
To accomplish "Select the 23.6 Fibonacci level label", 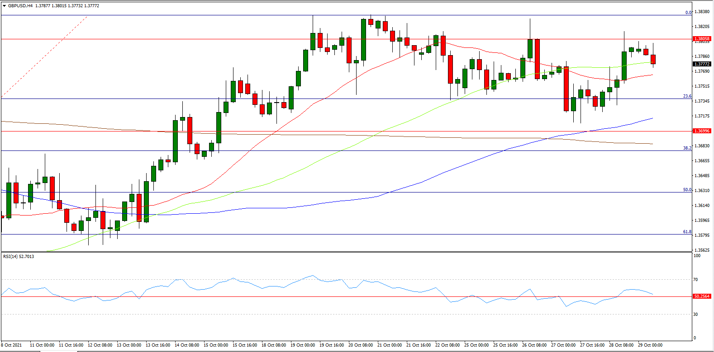I will (x=687, y=96).
